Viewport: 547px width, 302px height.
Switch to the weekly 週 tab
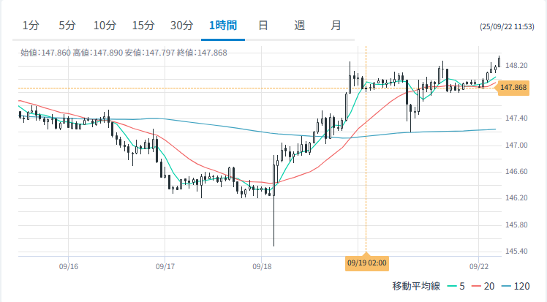pos(299,26)
